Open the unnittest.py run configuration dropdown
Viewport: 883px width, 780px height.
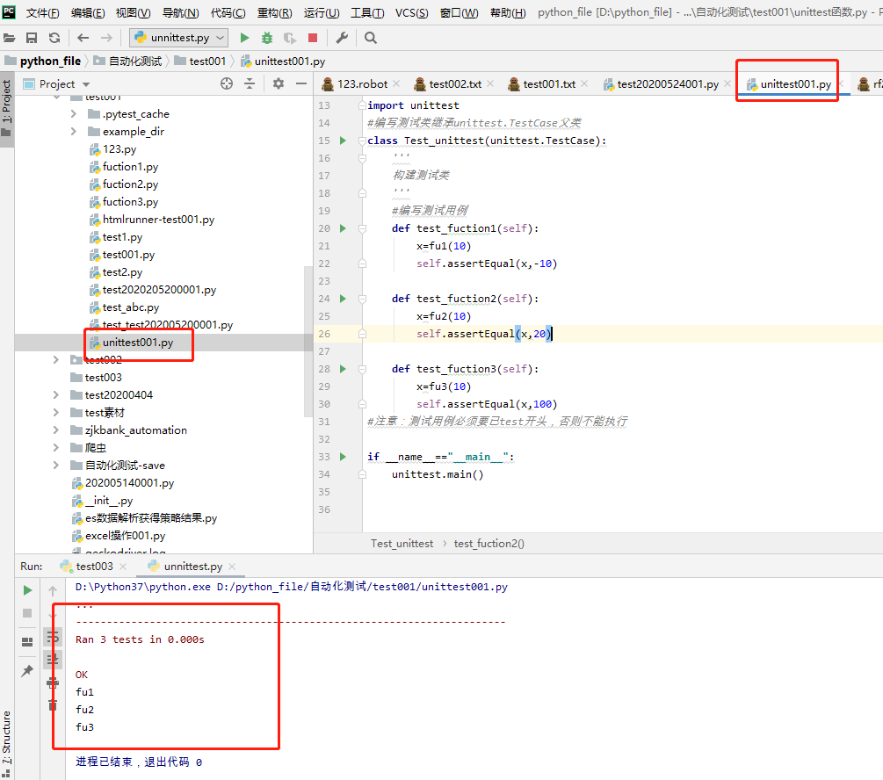(179, 38)
